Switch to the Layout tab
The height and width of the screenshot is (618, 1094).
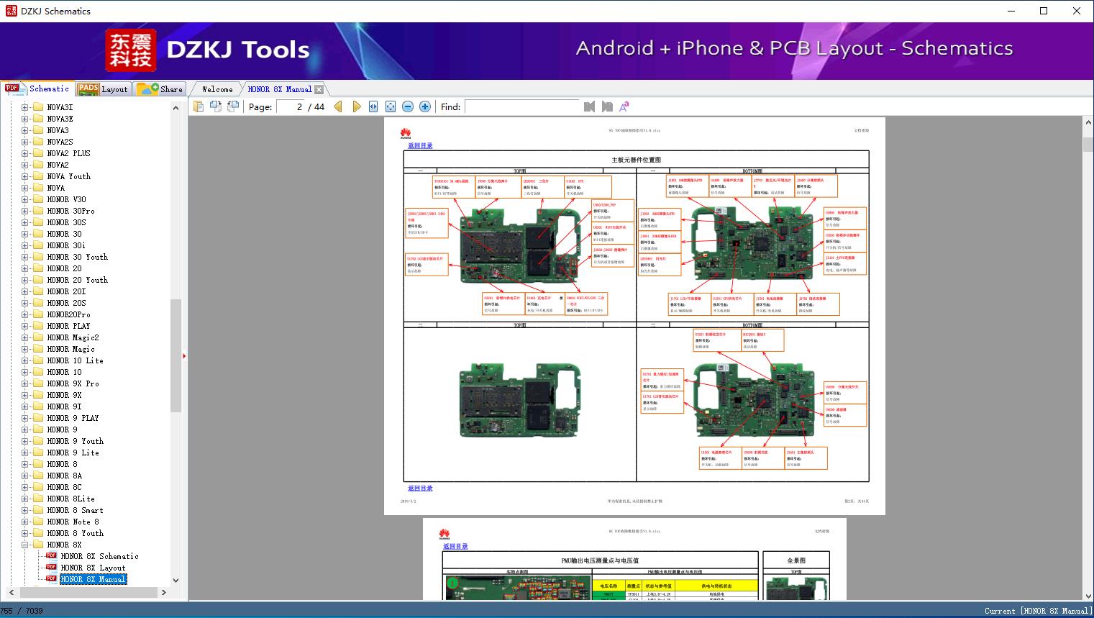[x=102, y=89]
